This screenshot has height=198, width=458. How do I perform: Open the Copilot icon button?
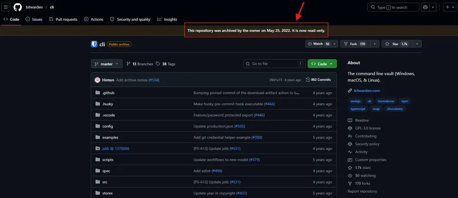(425, 7)
